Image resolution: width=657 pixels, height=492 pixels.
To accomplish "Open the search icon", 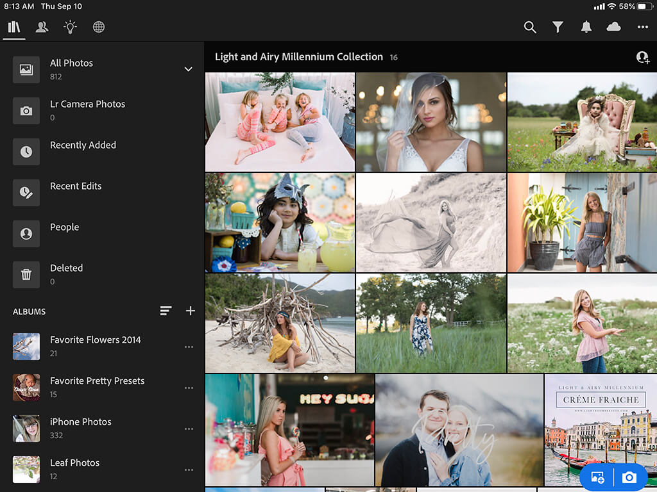I will [530, 27].
